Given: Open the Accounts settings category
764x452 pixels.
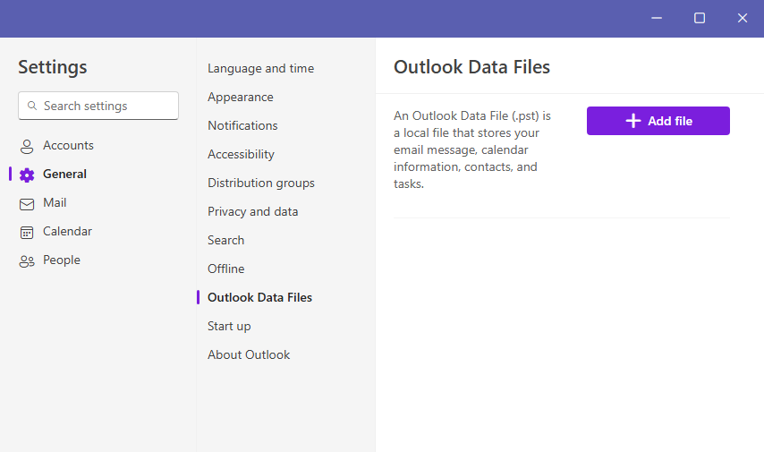Looking at the screenshot, I should (68, 145).
